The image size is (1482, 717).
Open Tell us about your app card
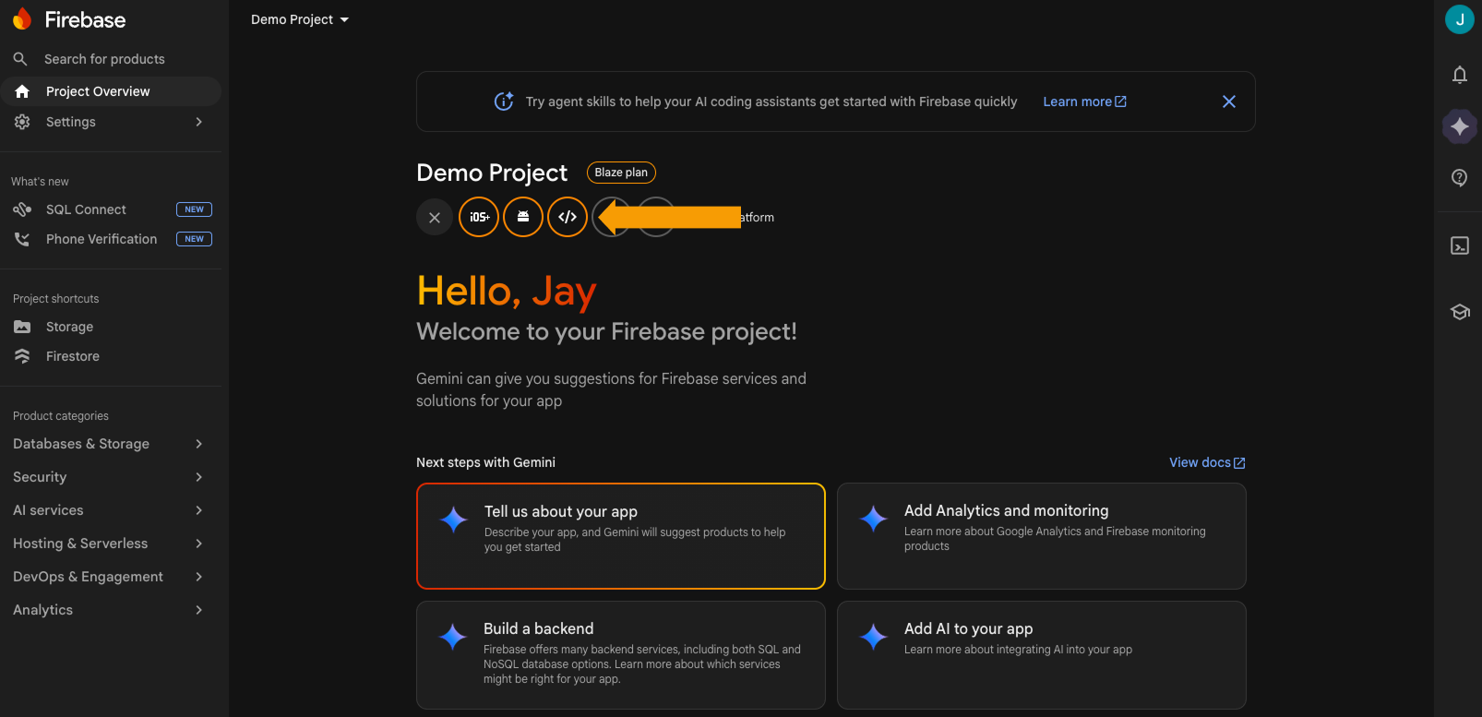[621, 536]
